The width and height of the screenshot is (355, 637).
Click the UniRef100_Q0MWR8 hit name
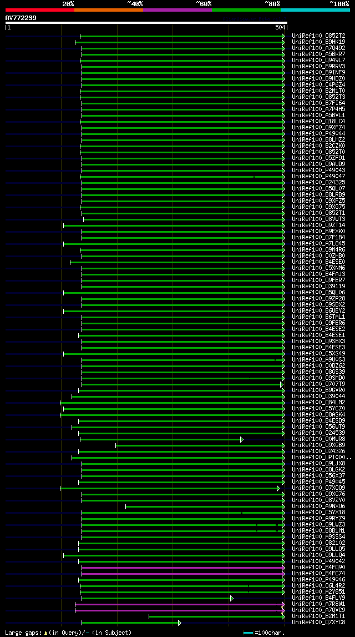coord(318,439)
